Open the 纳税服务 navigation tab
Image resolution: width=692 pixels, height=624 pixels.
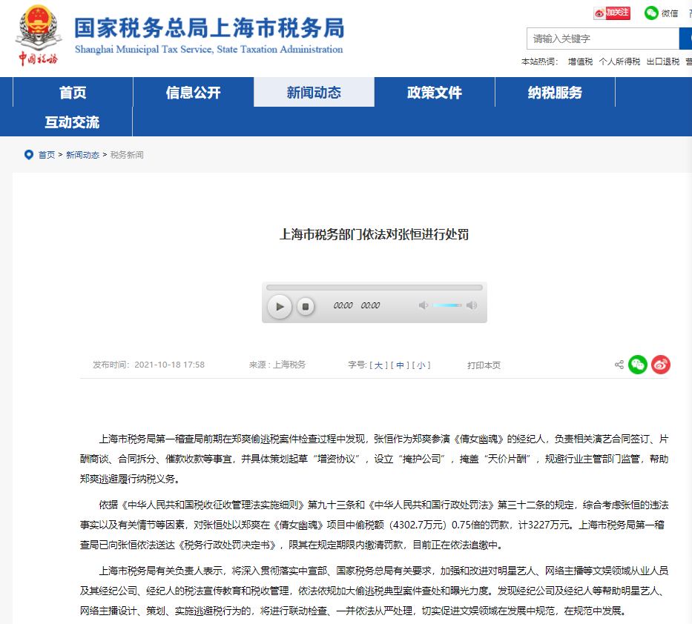coord(555,92)
